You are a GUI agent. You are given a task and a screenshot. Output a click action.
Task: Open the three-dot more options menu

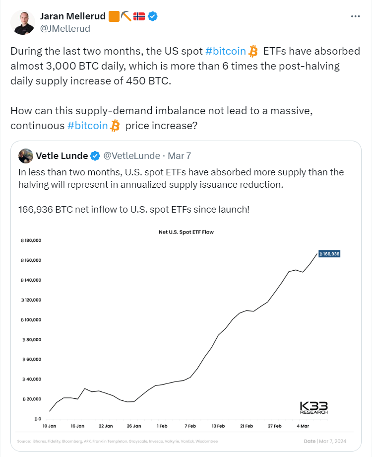pos(355,16)
